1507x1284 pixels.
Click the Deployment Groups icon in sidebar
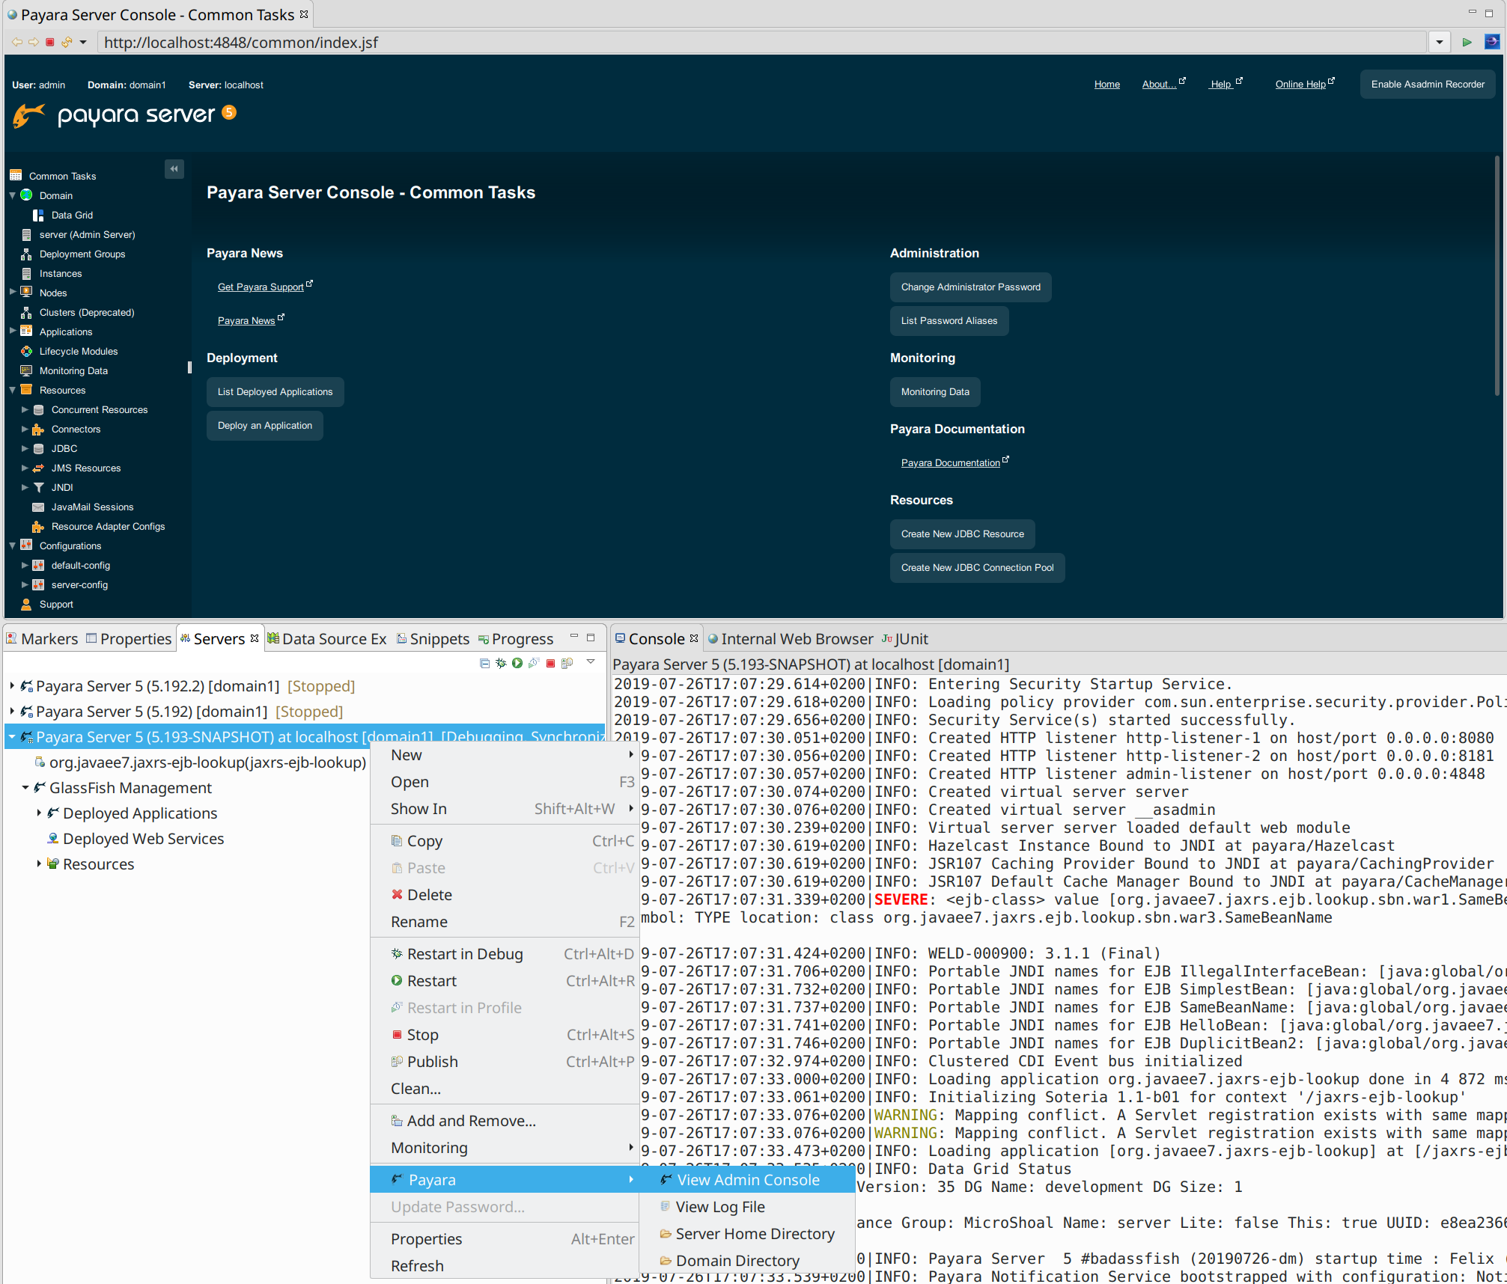[26, 254]
